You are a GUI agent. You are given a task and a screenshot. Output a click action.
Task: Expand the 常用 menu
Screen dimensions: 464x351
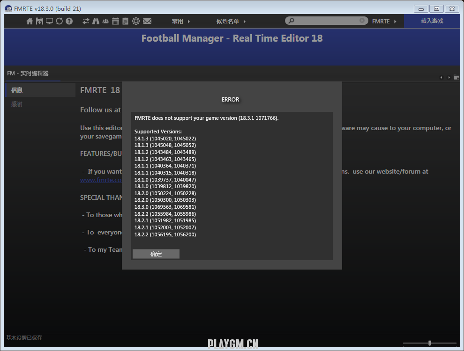pyautogui.click(x=181, y=21)
